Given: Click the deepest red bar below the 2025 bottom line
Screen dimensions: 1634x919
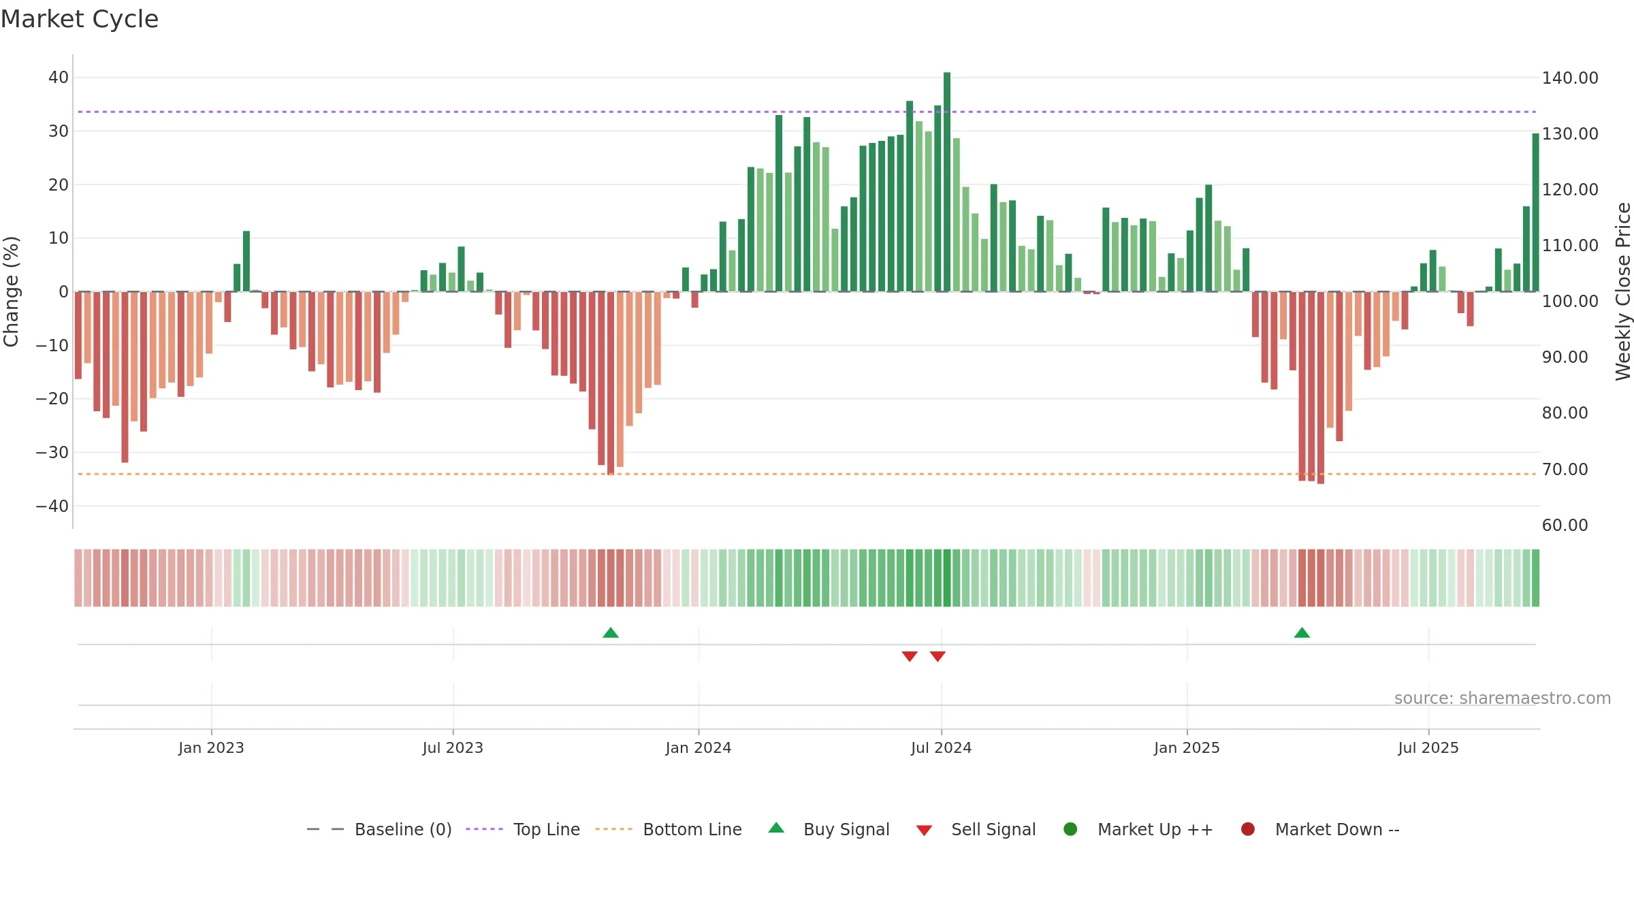Looking at the screenshot, I should pyautogui.click(x=1321, y=388).
